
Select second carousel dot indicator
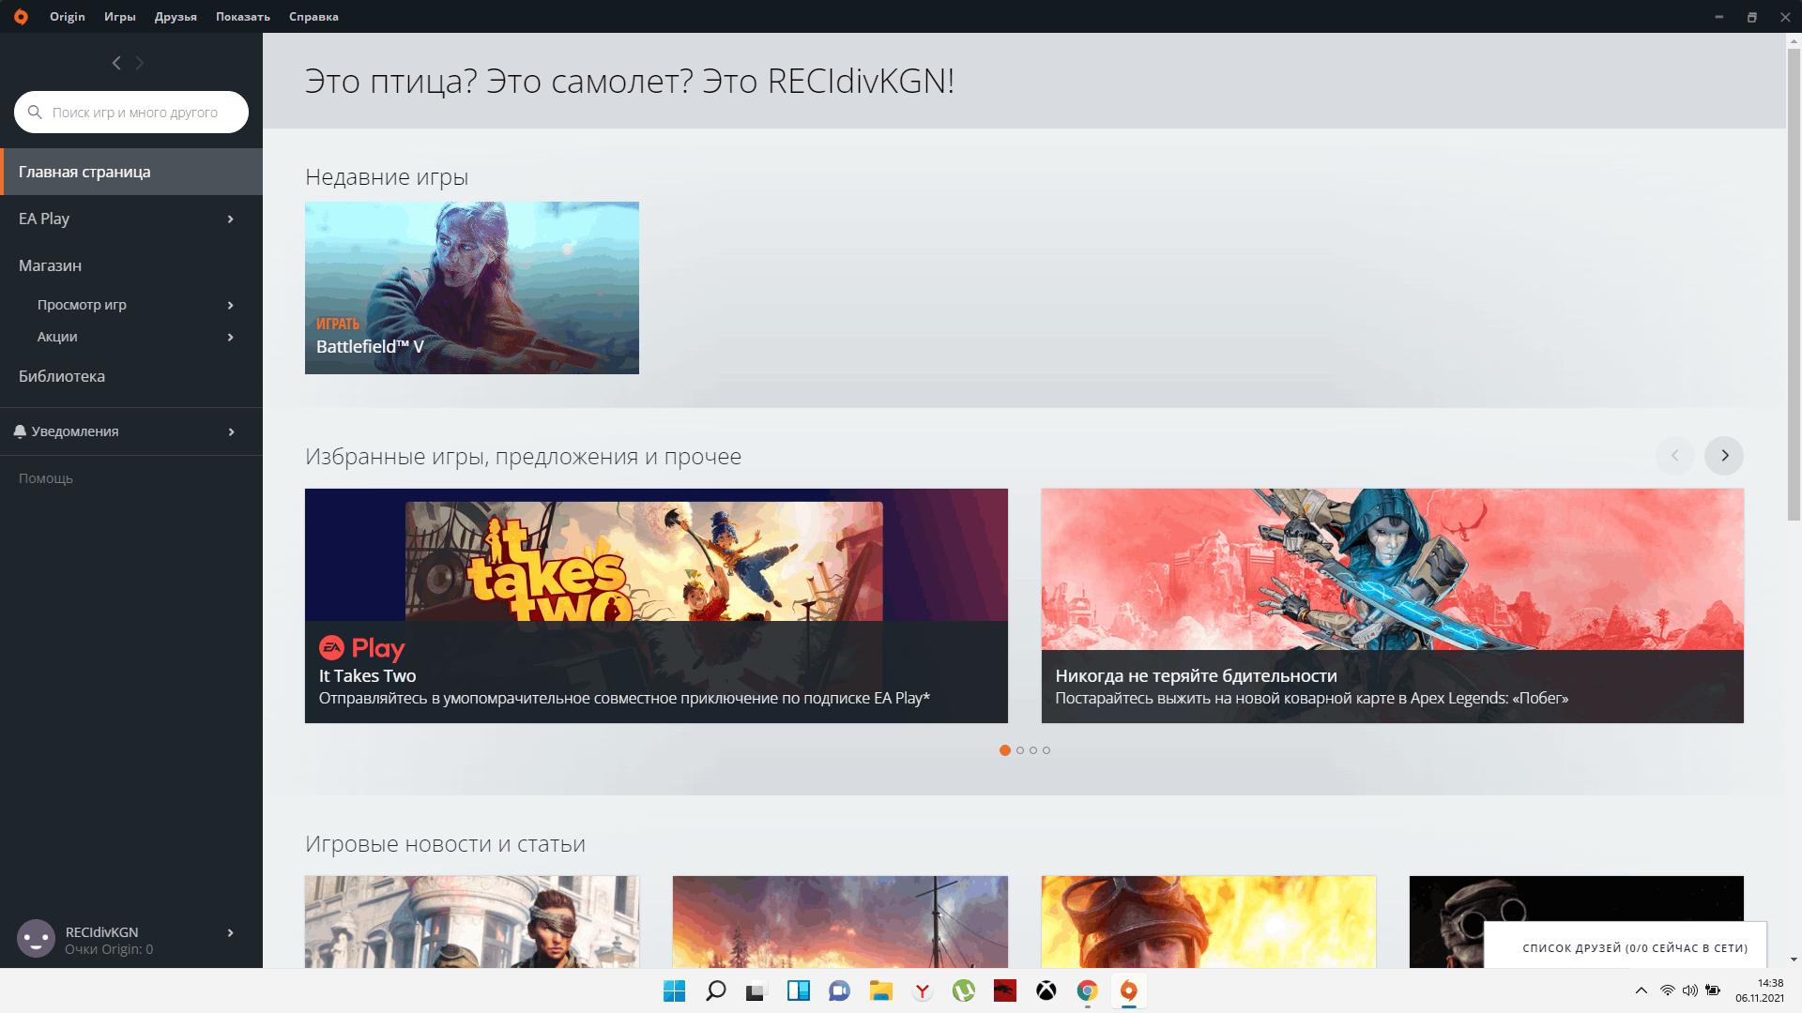tap(1020, 750)
